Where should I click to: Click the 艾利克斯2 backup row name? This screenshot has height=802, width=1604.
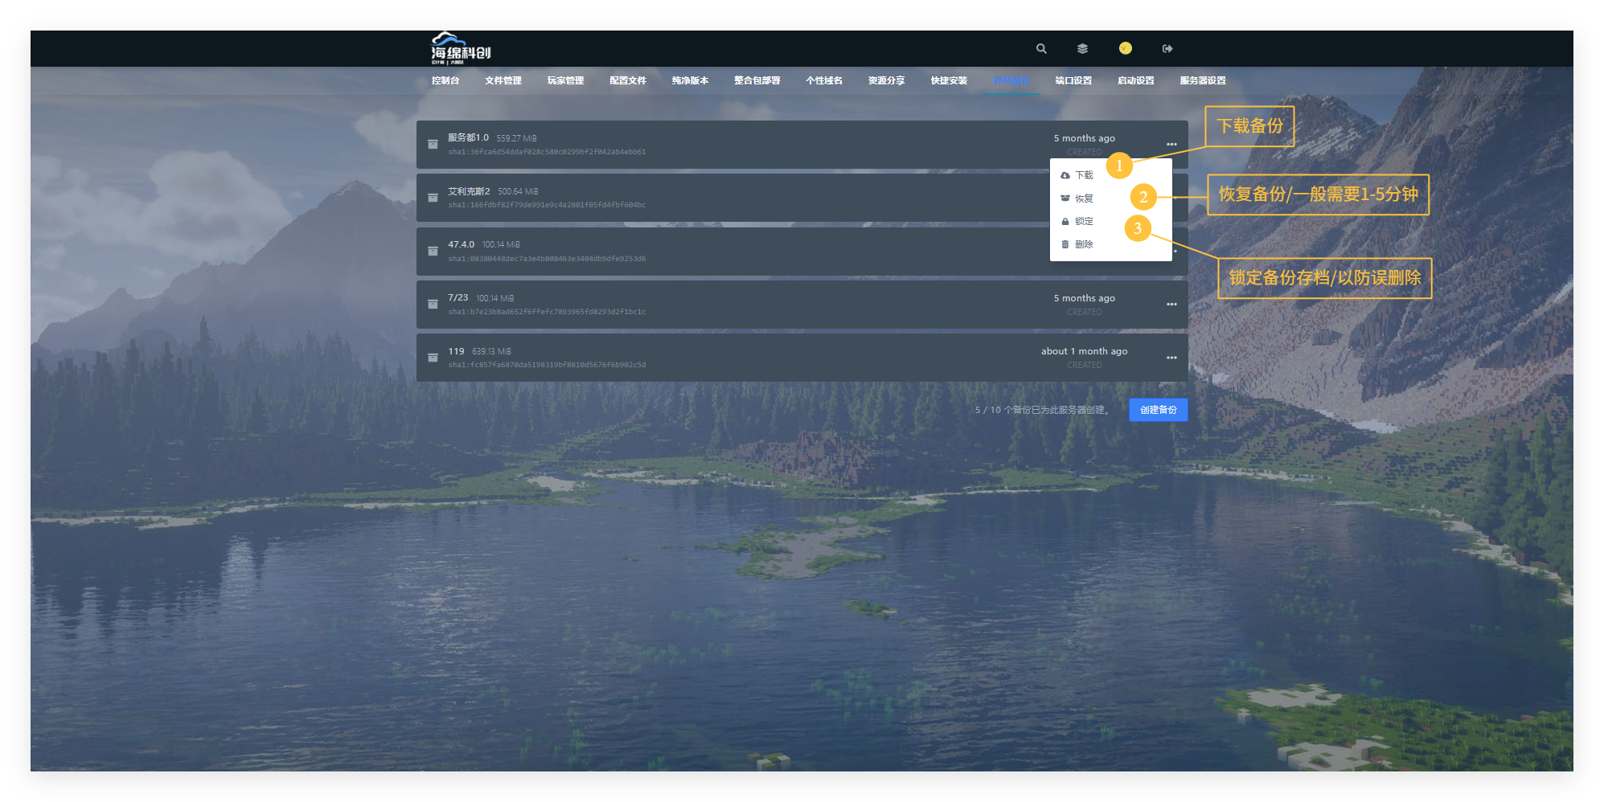pos(469,191)
